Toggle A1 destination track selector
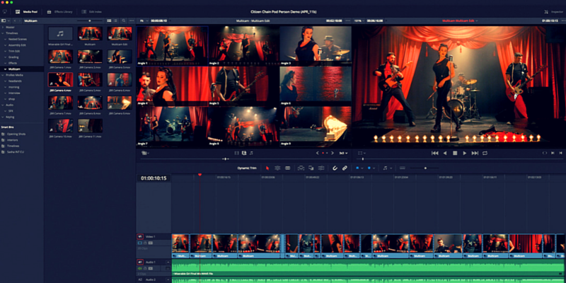Image resolution: width=566 pixels, height=283 pixels. (140, 262)
